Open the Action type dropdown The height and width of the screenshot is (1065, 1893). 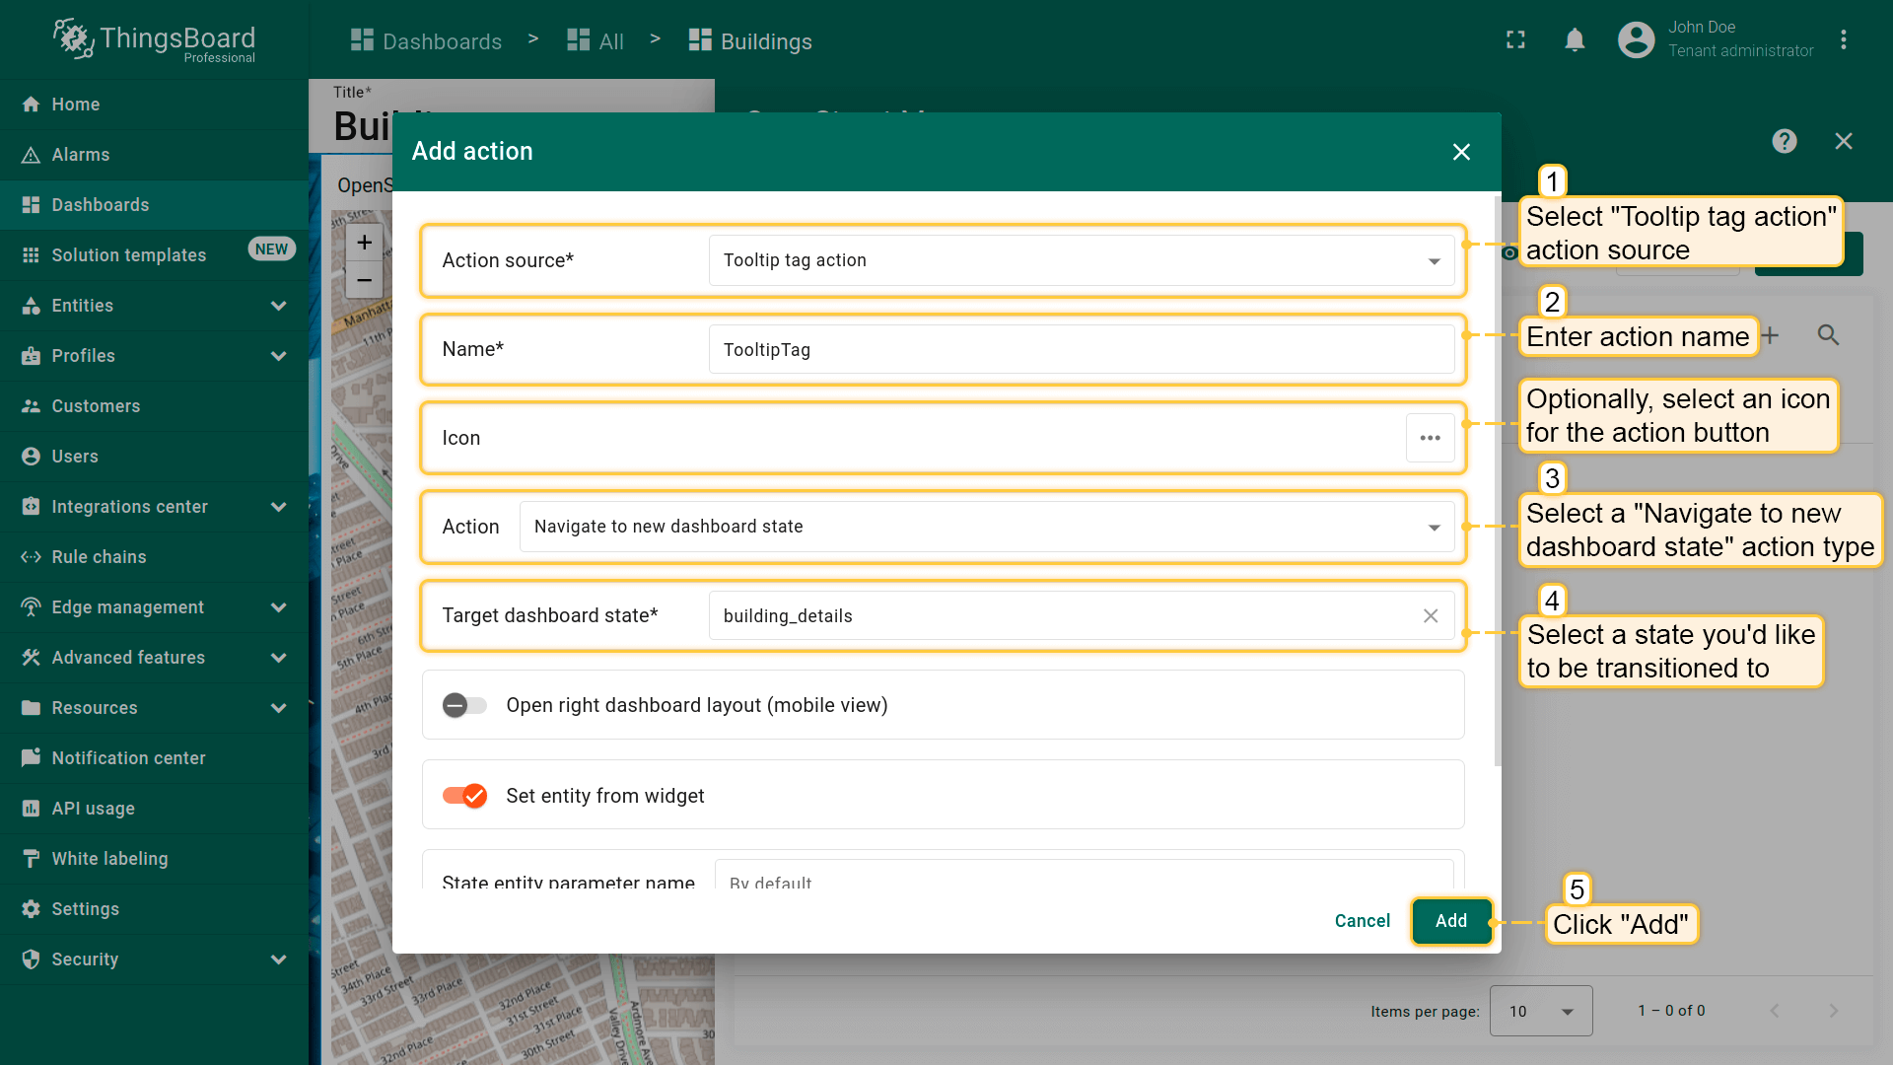pos(986,527)
